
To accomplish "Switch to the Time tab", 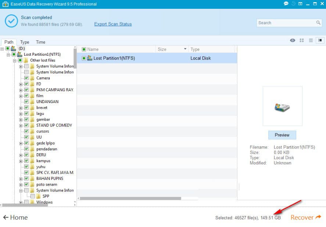I will tap(40, 42).
